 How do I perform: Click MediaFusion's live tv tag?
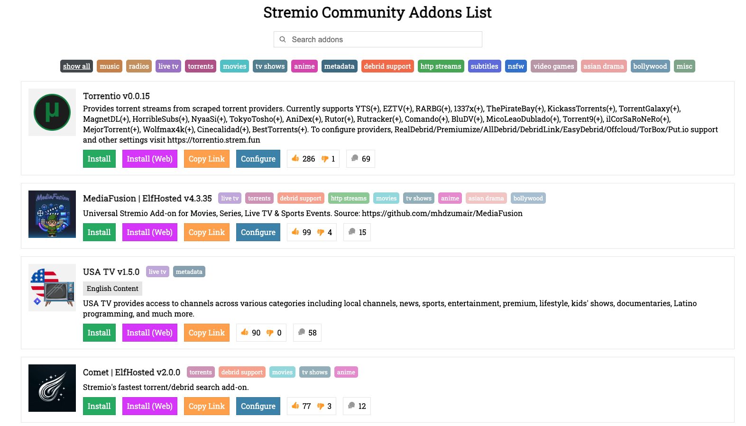coord(230,198)
